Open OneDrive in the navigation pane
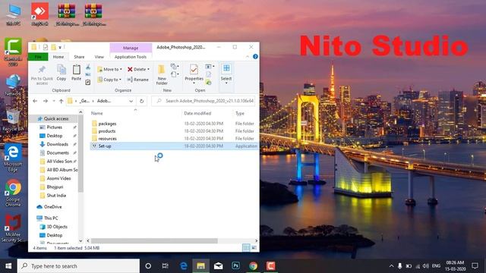 pos(52,206)
